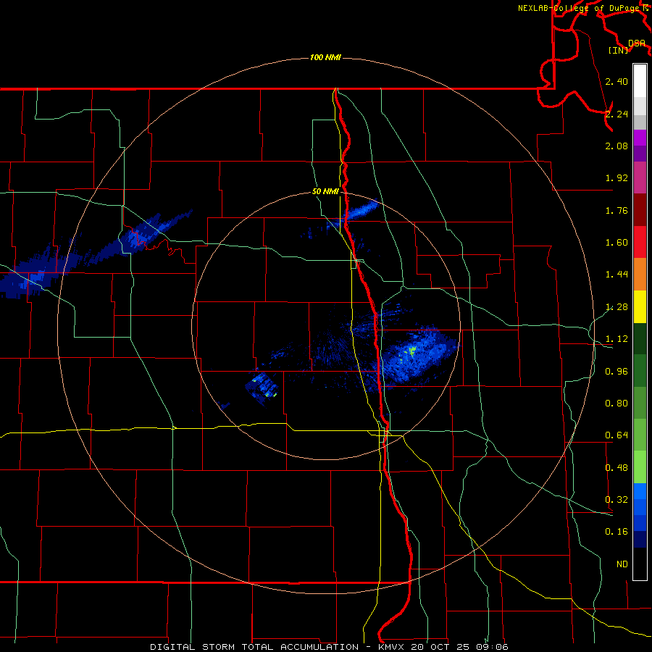The width and height of the screenshot is (652, 652).
Task: Click the blue echo band near 50 NMI label
Action: coord(361,211)
